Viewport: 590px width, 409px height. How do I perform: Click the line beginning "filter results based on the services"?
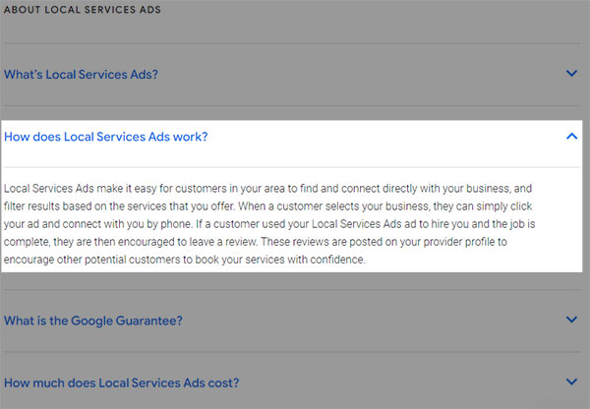pos(267,206)
